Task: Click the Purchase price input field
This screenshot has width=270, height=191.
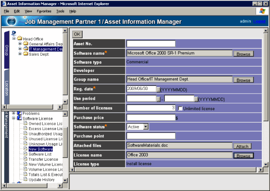Action: 151,117
